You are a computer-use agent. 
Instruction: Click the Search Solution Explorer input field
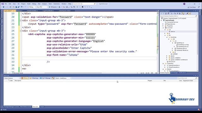pyautogui.click(x=179, y=16)
